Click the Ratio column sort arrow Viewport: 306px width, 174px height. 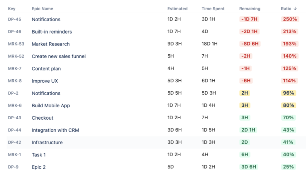click(x=295, y=9)
